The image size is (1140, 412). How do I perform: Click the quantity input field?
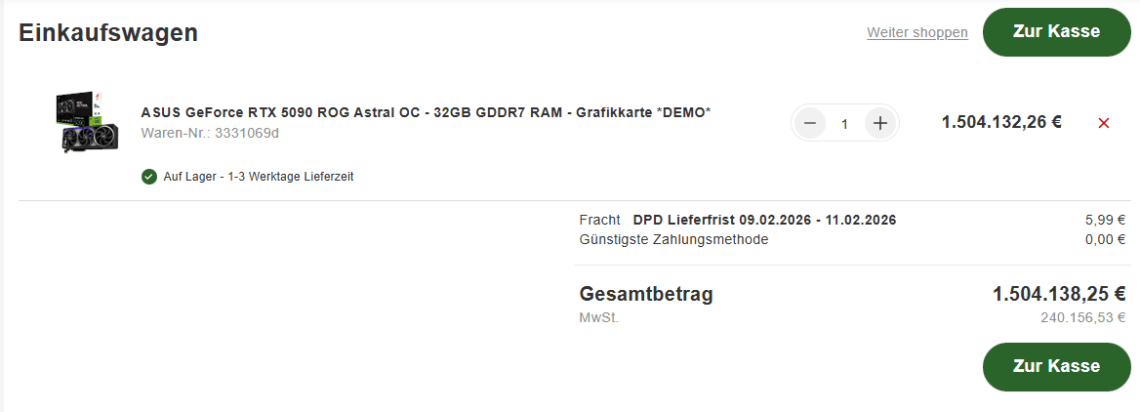click(844, 124)
